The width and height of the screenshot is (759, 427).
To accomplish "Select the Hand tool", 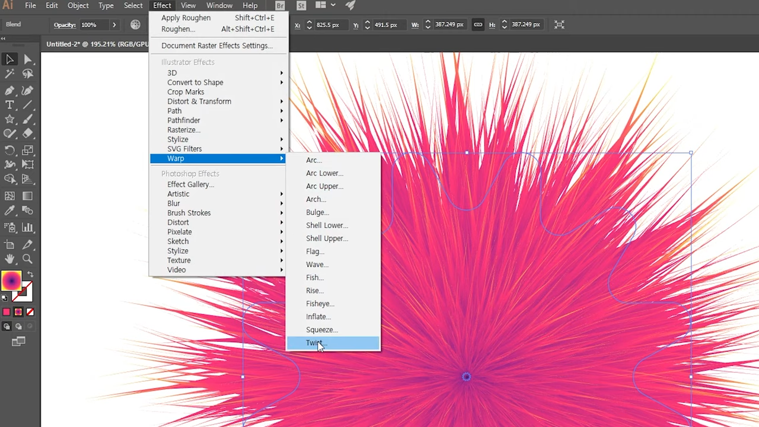I will [9, 259].
